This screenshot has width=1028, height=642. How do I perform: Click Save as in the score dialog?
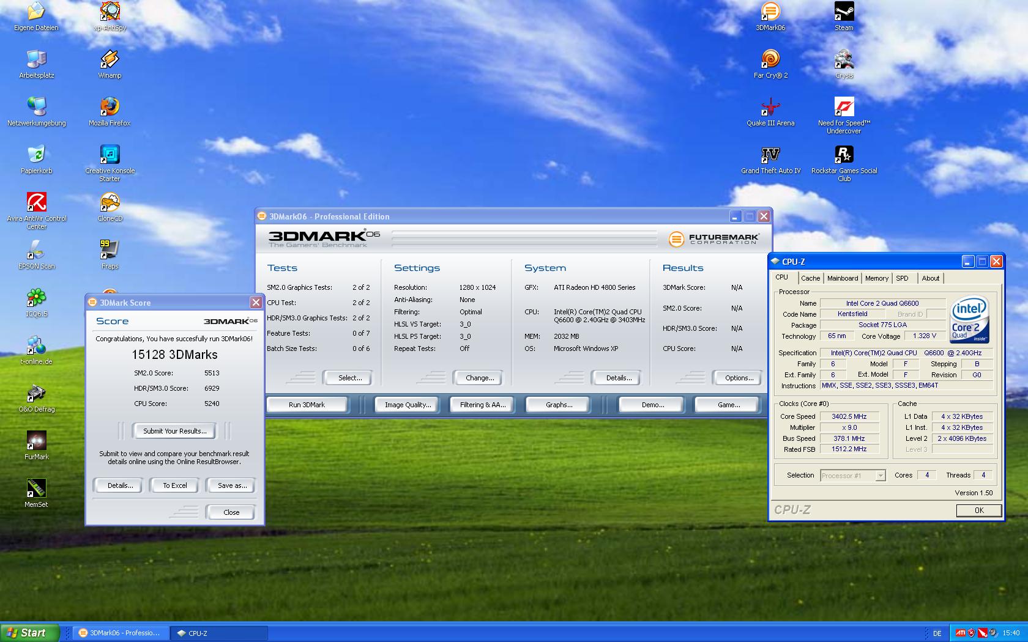[232, 485]
